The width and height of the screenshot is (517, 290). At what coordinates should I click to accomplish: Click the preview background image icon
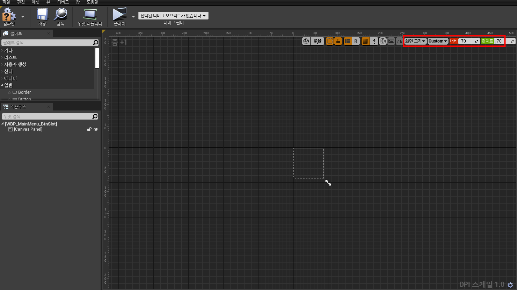click(391, 41)
